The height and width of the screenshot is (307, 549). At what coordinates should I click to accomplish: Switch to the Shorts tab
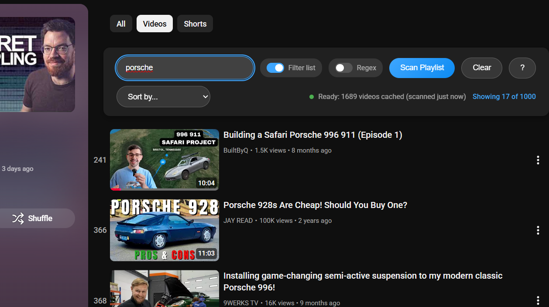tap(195, 24)
